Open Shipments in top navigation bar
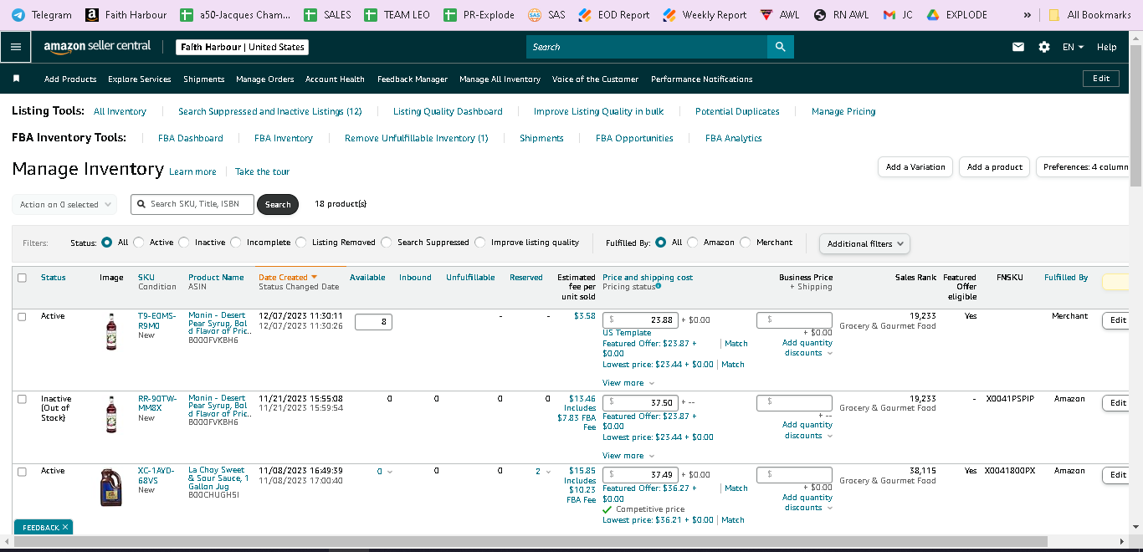 click(204, 79)
